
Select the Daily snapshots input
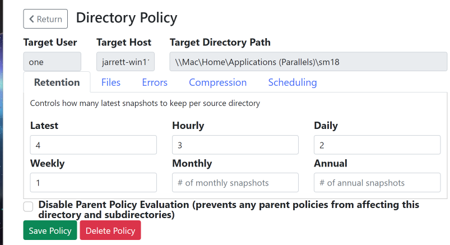[377, 145]
